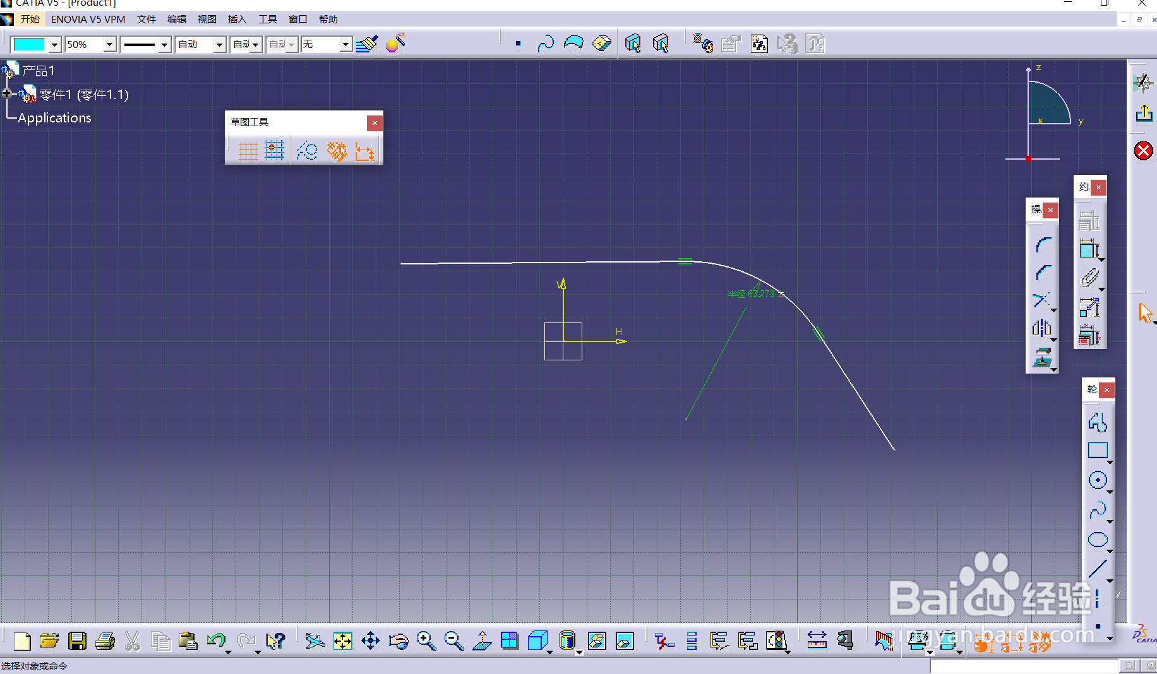Select the 产品1 tree root
The image size is (1157, 674).
[39, 71]
